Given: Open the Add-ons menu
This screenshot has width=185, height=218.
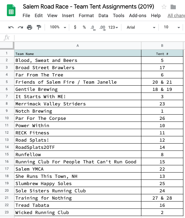Looking at the screenshot, I should coord(138,15).
